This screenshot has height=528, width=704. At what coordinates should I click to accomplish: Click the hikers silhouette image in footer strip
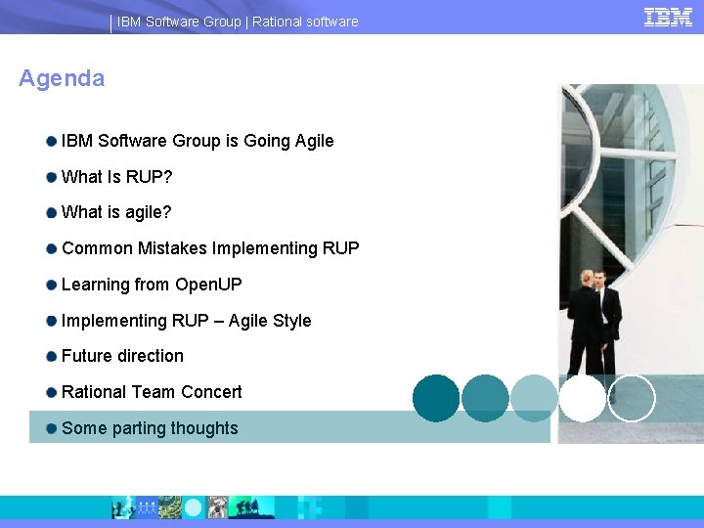click(251, 507)
